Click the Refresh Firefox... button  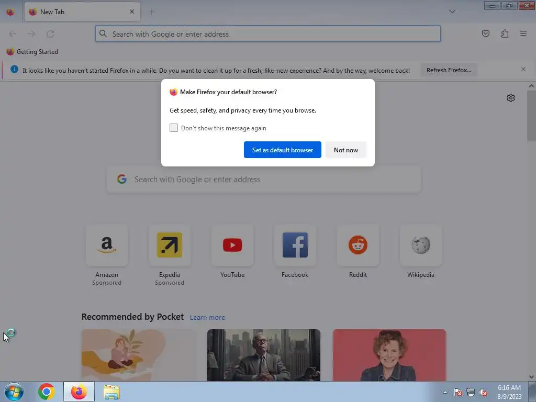click(x=449, y=70)
